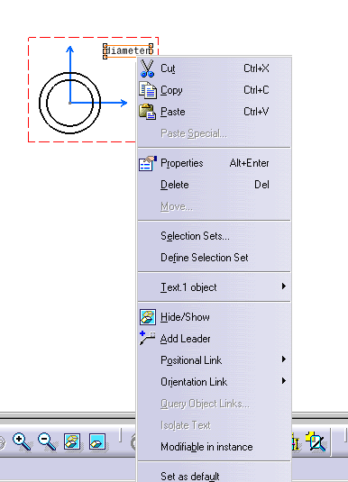This screenshot has height=482, width=348.
Task: Select the Zoom Out toolbar icon
Action: click(x=47, y=442)
